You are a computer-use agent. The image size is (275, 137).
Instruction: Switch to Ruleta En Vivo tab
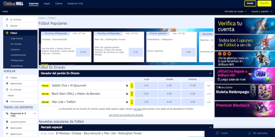(x=75, y=3)
